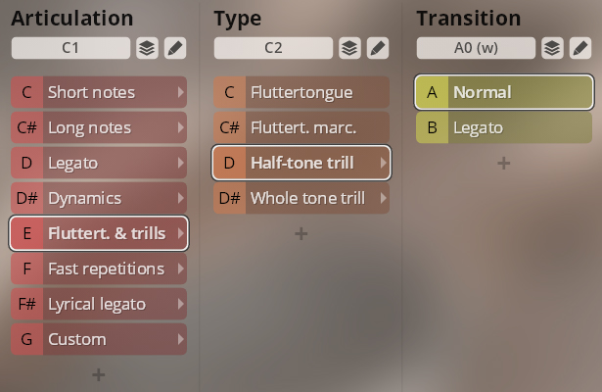Click the Transition pencil edit icon

579,48
